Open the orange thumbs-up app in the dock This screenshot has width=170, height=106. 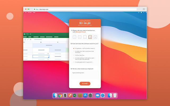point(70,95)
